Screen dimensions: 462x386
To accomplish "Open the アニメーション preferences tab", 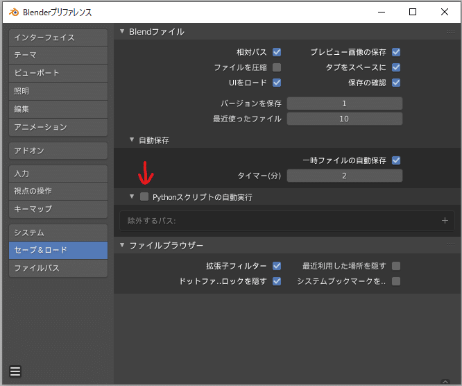I will click(58, 127).
